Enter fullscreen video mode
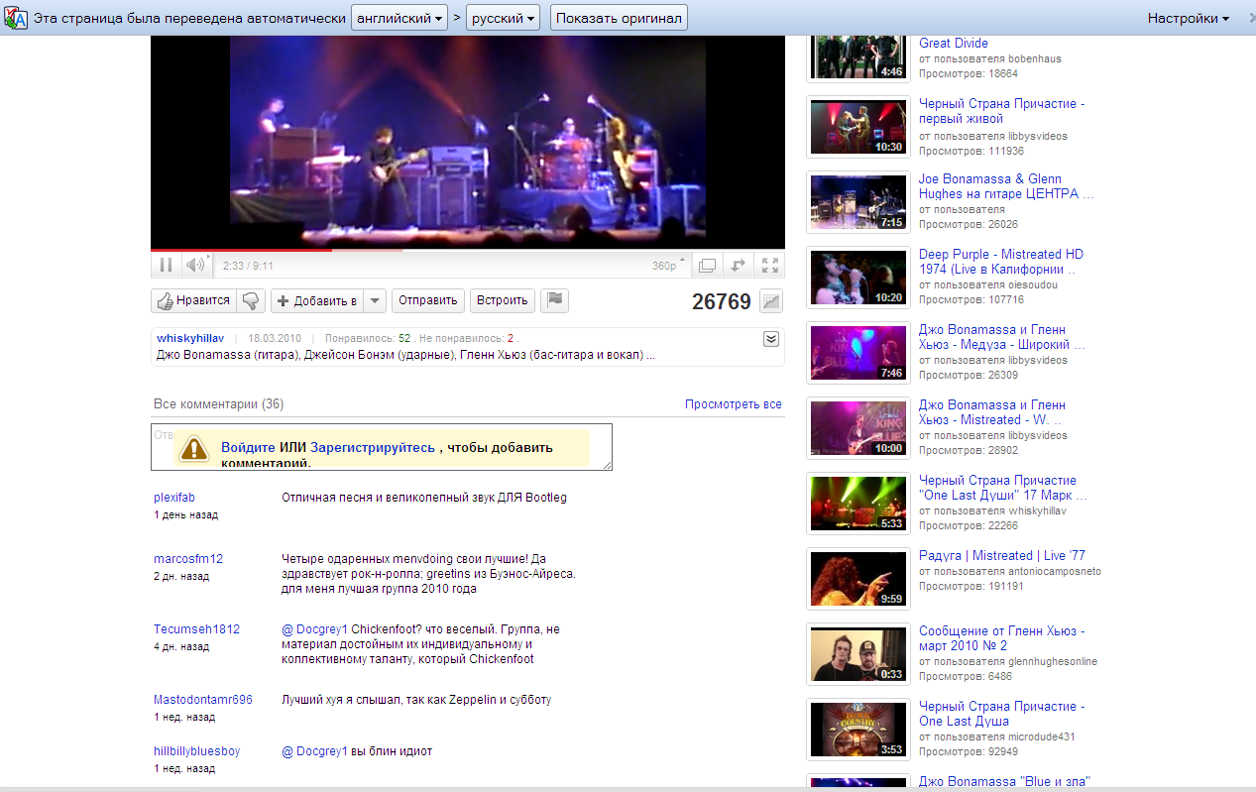The width and height of the screenshot is (1256, 792). [769, 265]
